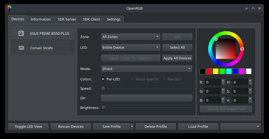This screenshot has width=269, height=139.
Task: Increase the R value with up arrow
Action: [x=223, y=81]
